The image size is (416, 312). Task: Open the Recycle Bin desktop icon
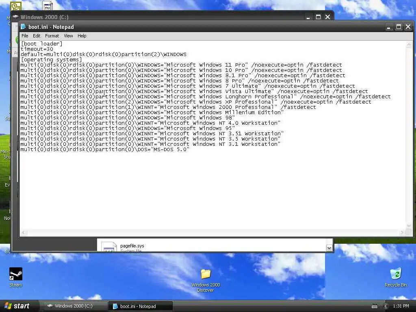(396, 277)
